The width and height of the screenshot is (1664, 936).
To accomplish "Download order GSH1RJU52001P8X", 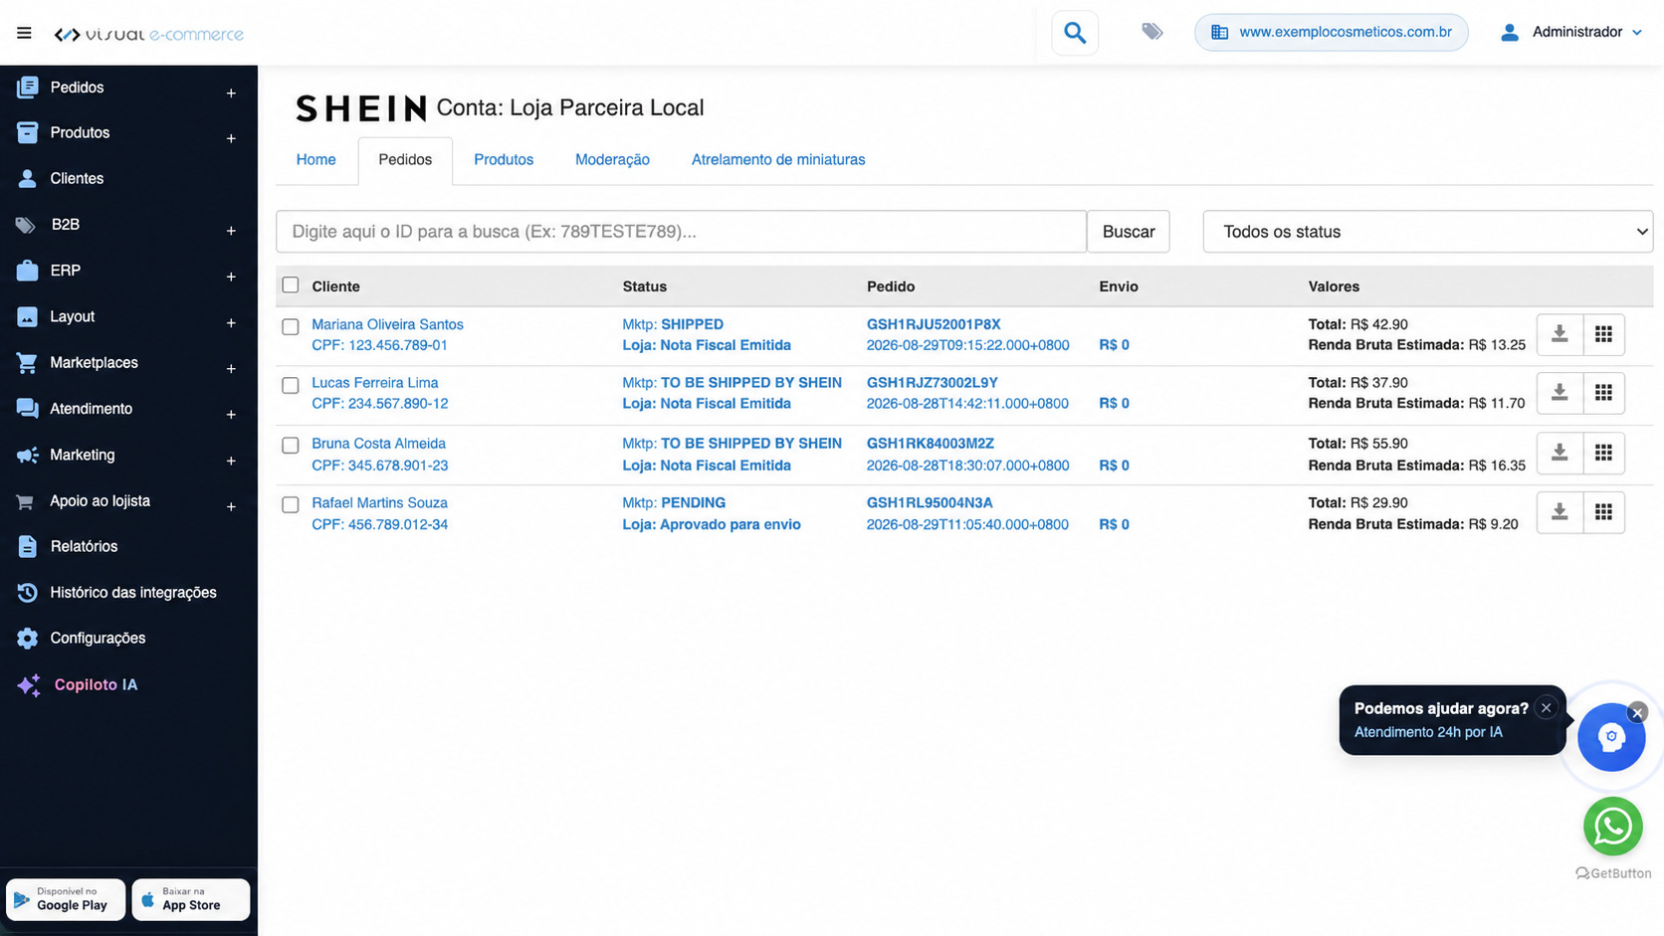I will pyautogui.click(x=1560, y=334).
